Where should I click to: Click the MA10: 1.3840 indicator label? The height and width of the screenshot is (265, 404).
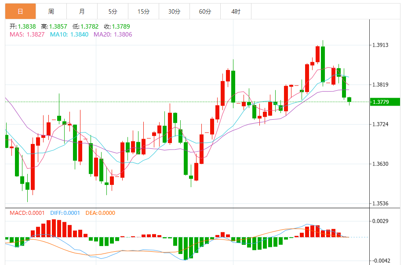coord(69,34)
